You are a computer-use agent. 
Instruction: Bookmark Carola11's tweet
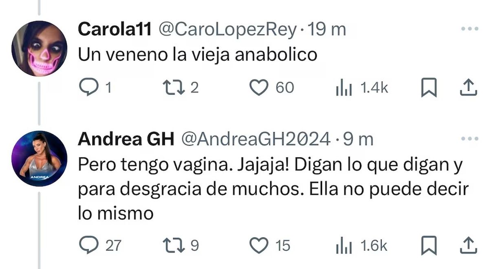click(429, 88)
